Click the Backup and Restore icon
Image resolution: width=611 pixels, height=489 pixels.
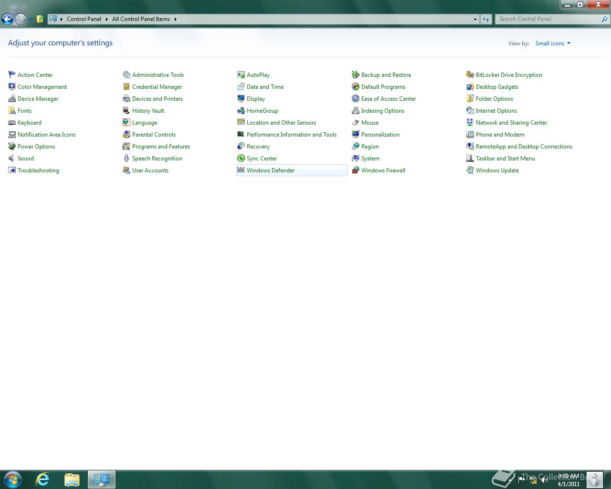pos(356,74)
